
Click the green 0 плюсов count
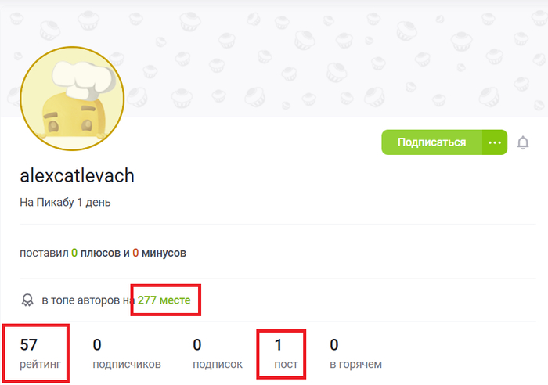tap(74, 253)
